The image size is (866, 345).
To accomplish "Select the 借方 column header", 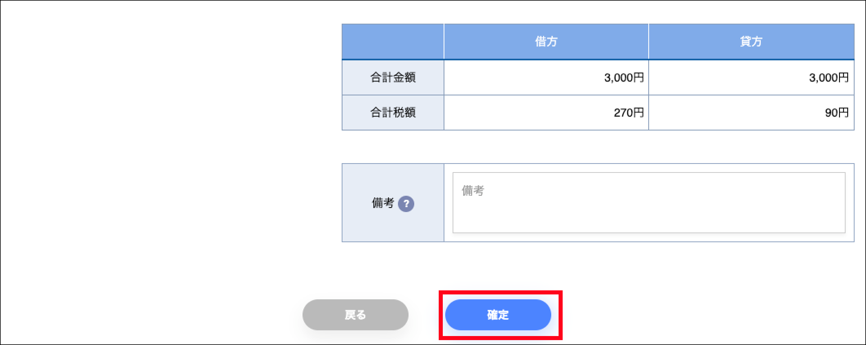I will click(546, 42).
